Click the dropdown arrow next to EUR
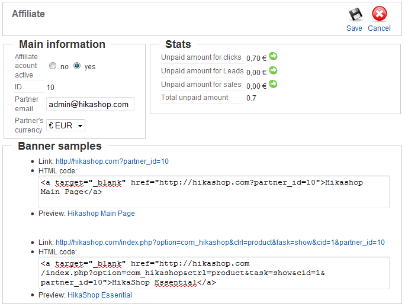The width and height of the screenshot is (405, 307). coord(81,126)
